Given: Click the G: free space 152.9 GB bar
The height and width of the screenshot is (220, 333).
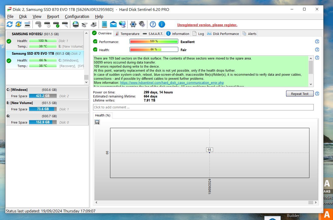Looking at the screenshot, I should 43,122.
